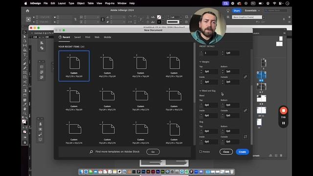
Task: Click the Find more templates search field
Action: (x=117, y=152)
